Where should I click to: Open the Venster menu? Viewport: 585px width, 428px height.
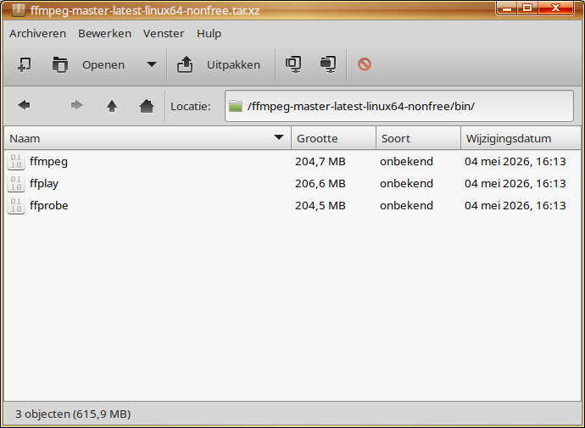(164, 34)
